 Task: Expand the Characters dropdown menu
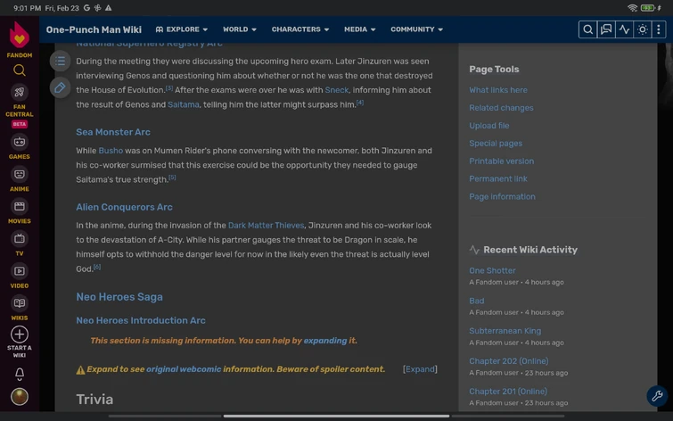click(x=300, y=29)
